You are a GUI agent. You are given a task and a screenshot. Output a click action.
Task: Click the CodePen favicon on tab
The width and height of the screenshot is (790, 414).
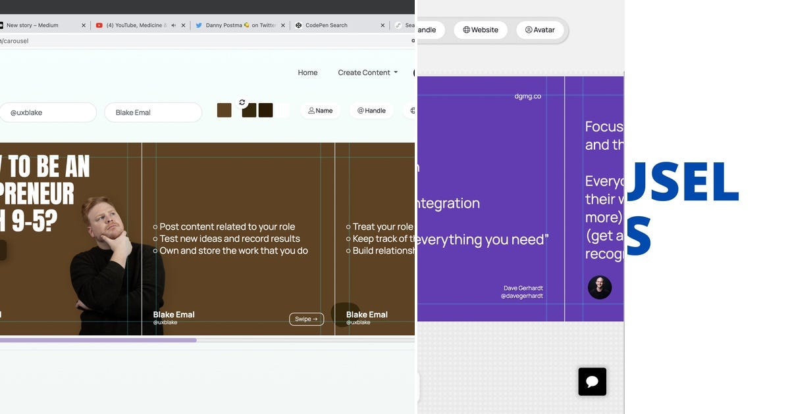[x=299, y=25]
